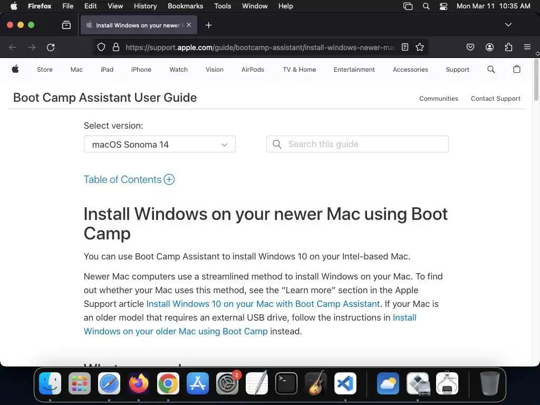Launch Google Chrome from the Dock
Image resolution: width=540 pixels, height=405 pixels.
(x=168, y=383)
